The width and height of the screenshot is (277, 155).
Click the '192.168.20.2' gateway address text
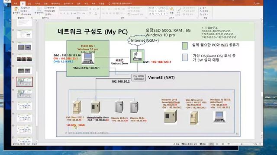tap(120, 81)
